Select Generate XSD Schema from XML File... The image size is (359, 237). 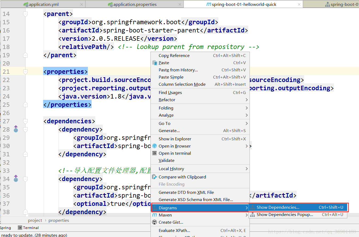(200, 200)
